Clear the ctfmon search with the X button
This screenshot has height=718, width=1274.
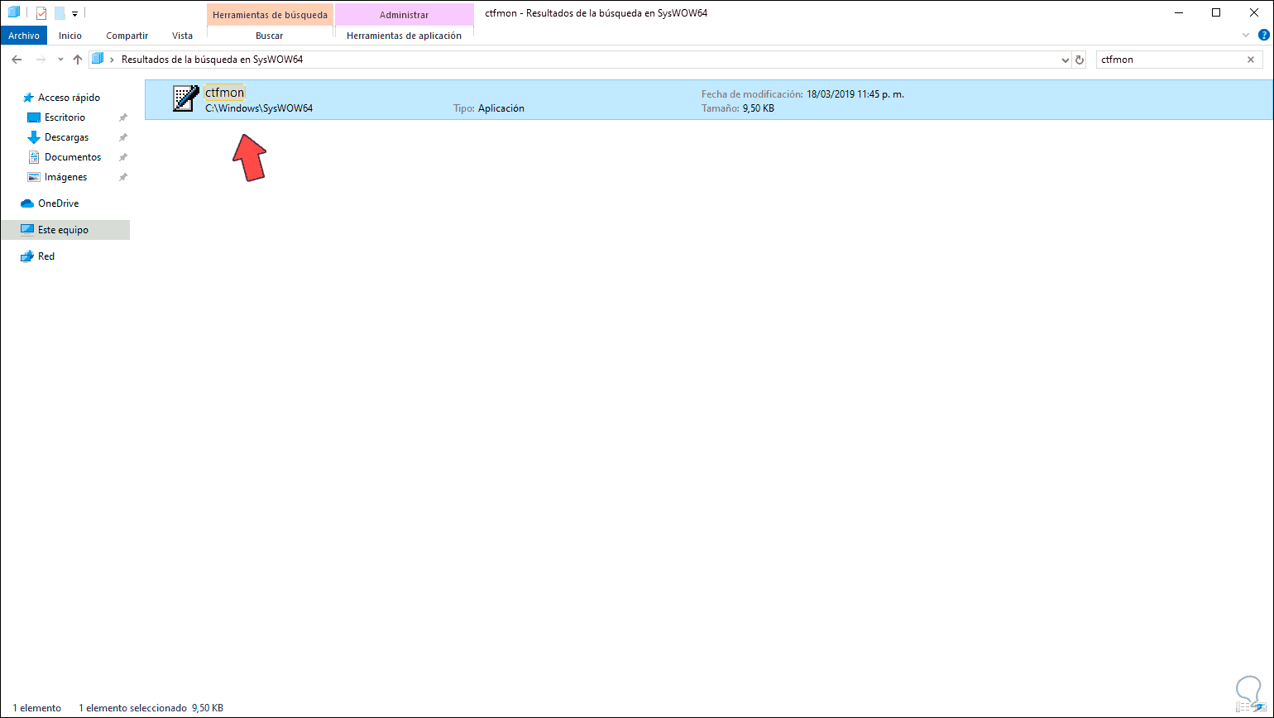1251,59
